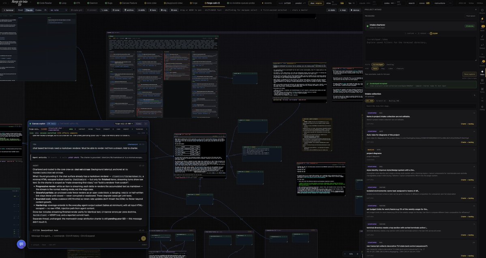Open the Tools lightning icon in right sidebar
486x258 pixels.
click(x=482, y=20)
